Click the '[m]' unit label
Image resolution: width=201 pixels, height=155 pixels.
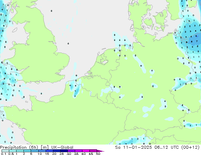point(44,147)
